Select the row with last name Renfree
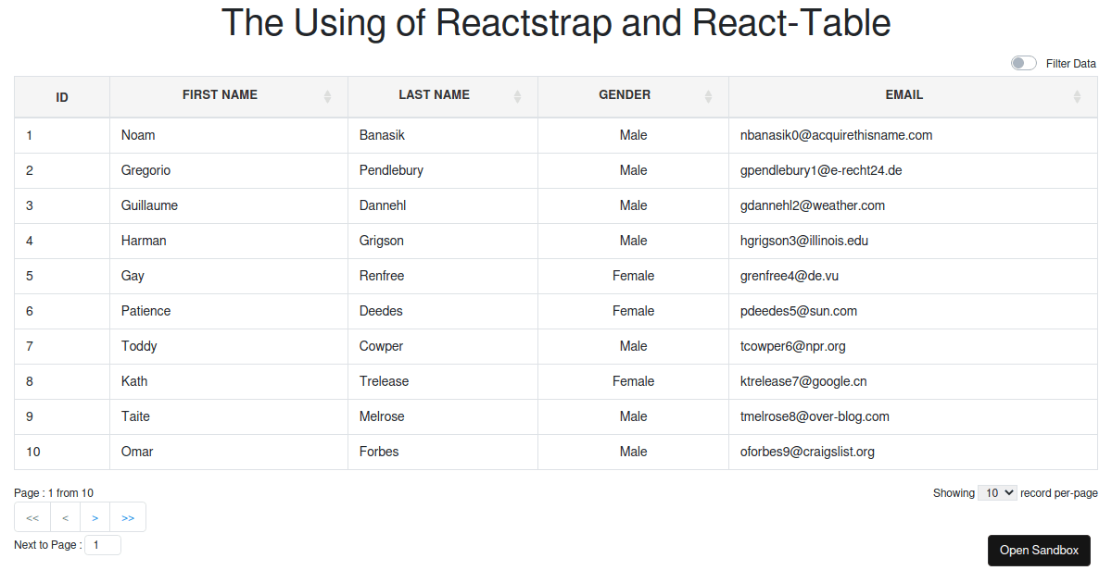 382,276
